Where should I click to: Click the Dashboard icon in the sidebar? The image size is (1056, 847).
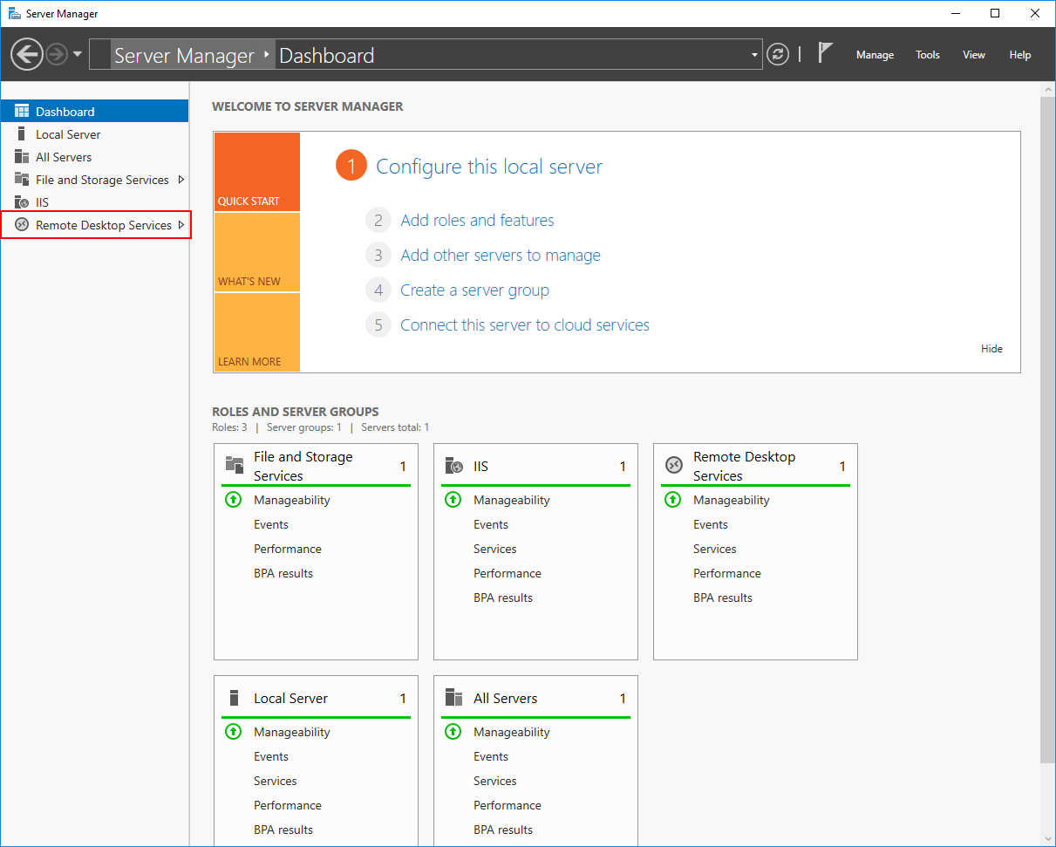pos(22,112)
